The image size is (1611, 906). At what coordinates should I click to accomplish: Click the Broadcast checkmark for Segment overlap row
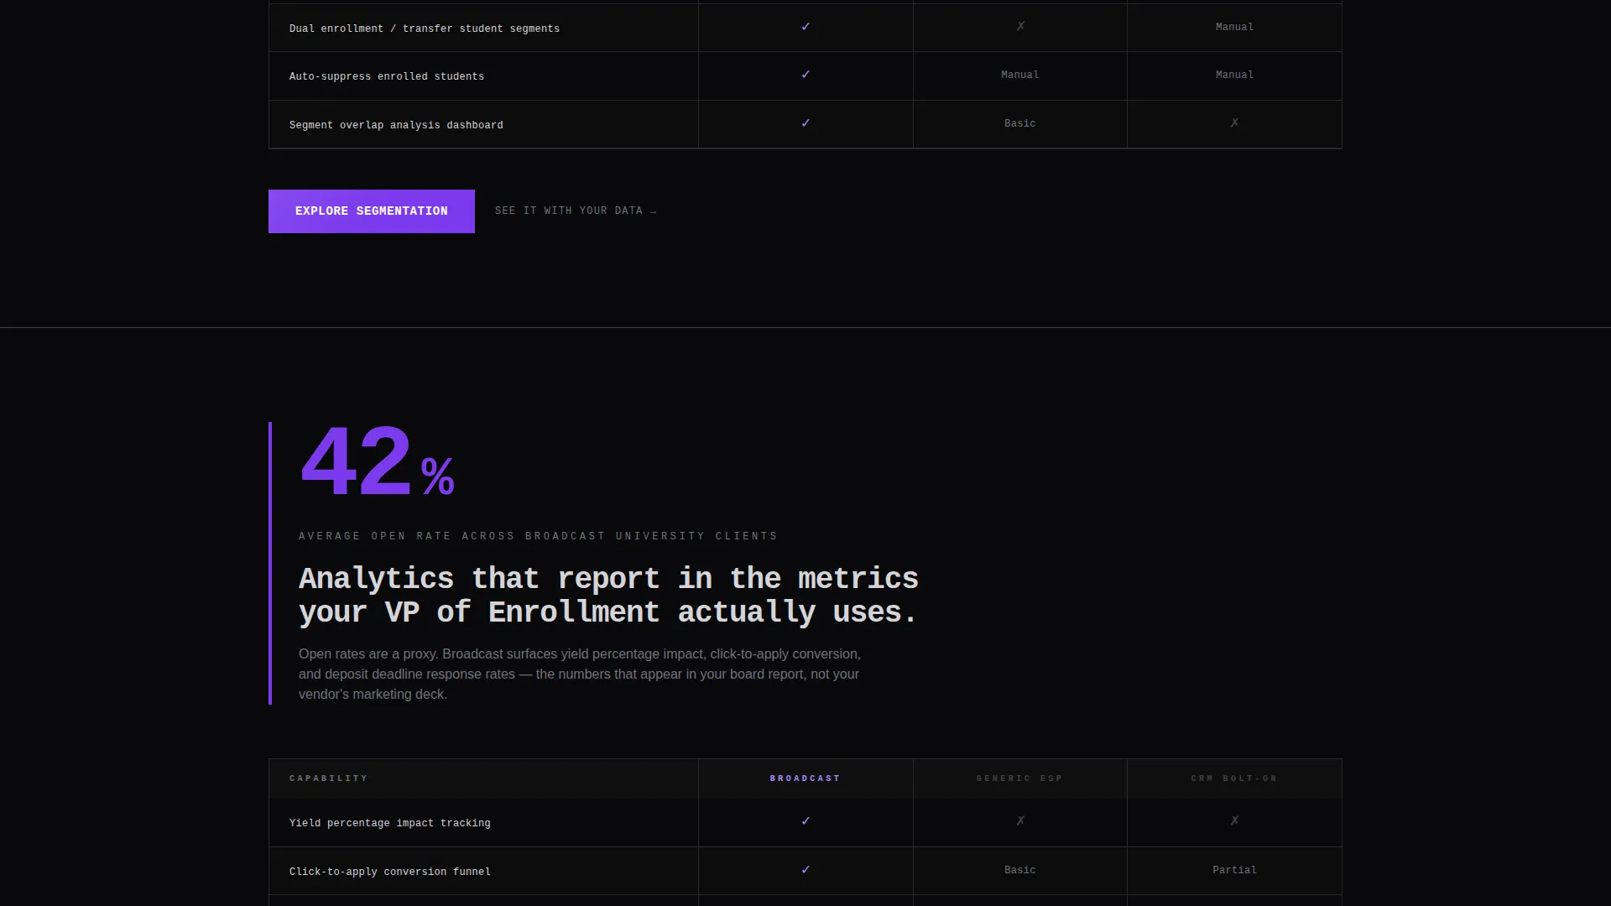805,123
